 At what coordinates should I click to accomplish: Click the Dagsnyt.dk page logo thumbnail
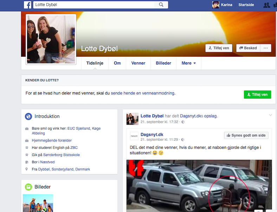pyautogui.click(x=134, y=136)
